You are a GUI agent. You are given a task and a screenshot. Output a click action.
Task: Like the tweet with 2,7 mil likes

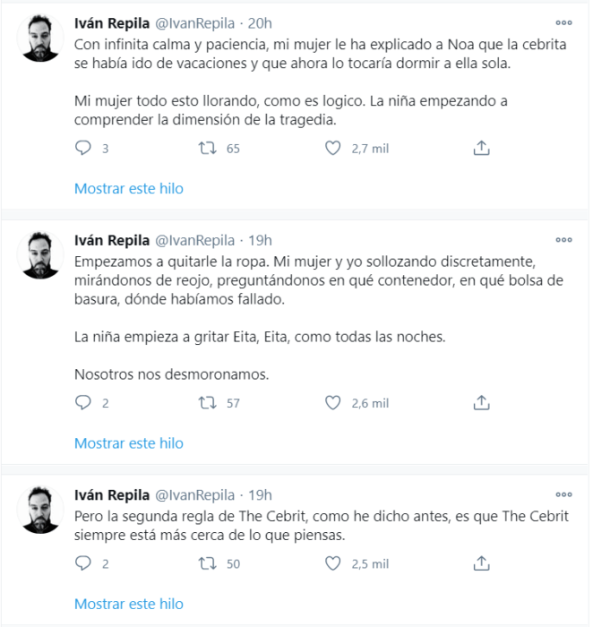click(x=332, y=149)
